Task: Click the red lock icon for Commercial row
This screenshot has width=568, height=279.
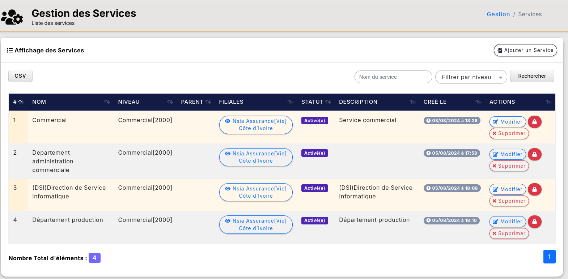Action: [x=534, y=122]
